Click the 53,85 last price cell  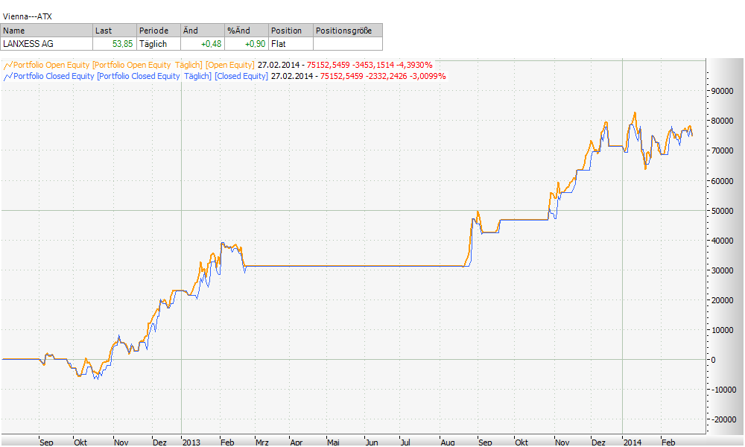[x=122, y=44]
